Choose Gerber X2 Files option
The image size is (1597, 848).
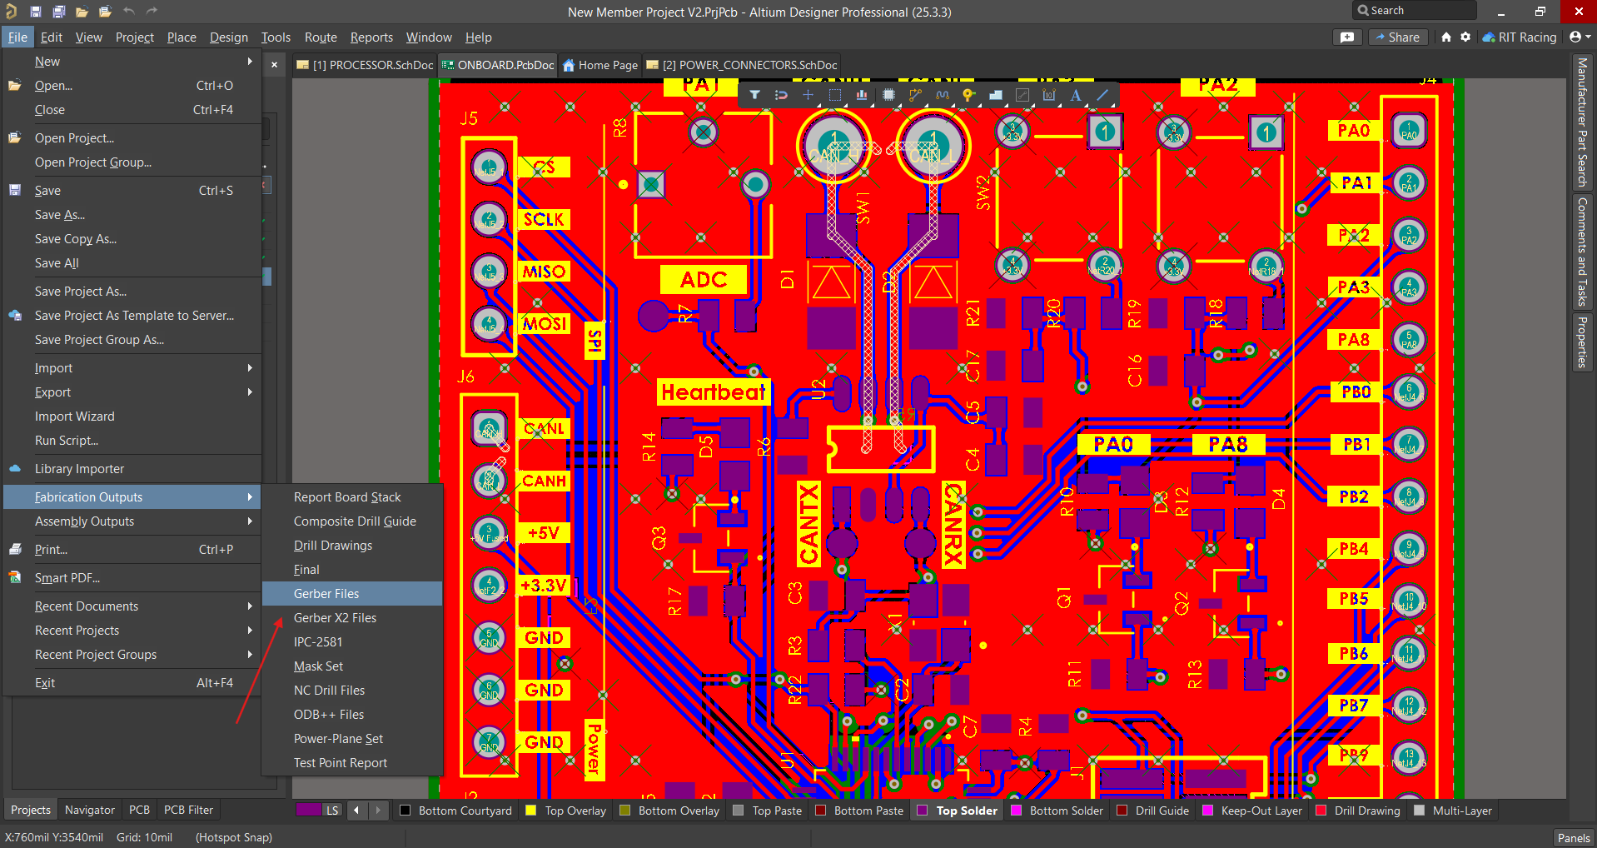pos(352,618)
